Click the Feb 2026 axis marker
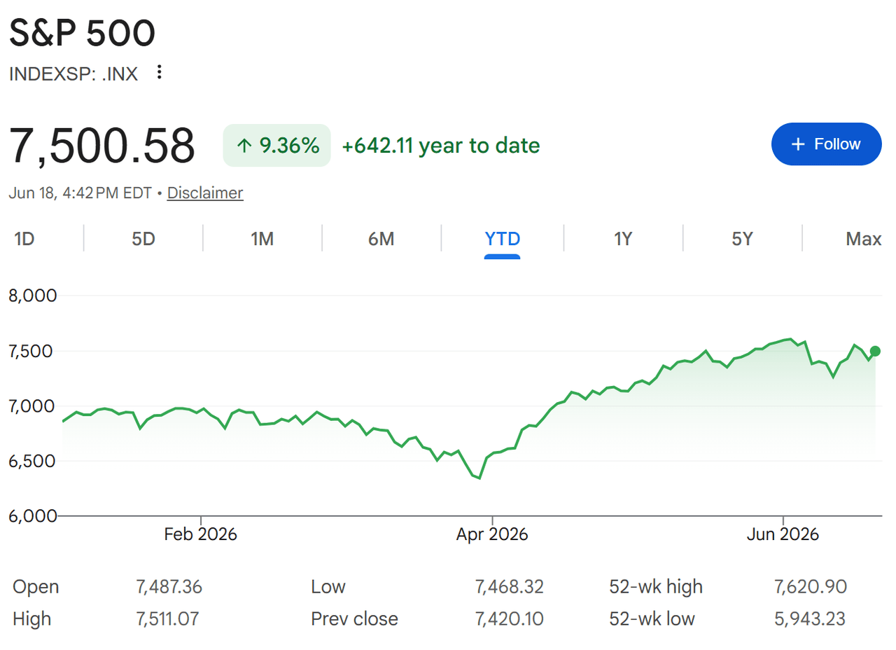This screenshot has height=650, width=896. pyautogui.click(x=201, y=534)
